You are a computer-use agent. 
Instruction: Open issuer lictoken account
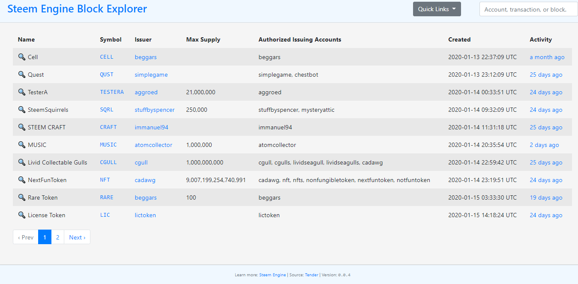pos(145,215)
